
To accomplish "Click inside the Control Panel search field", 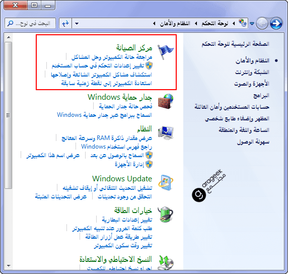I will pos(30,23).
